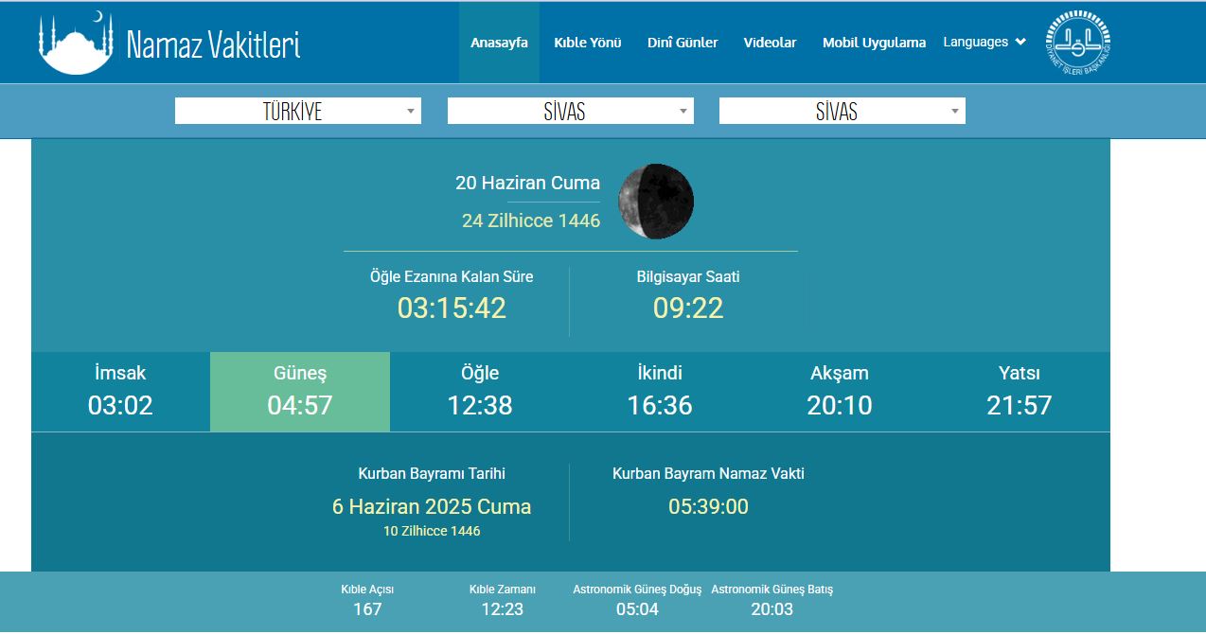Screen dimensions: 1206x634
Task: Click the moon phase image
Action: [656, 201]
